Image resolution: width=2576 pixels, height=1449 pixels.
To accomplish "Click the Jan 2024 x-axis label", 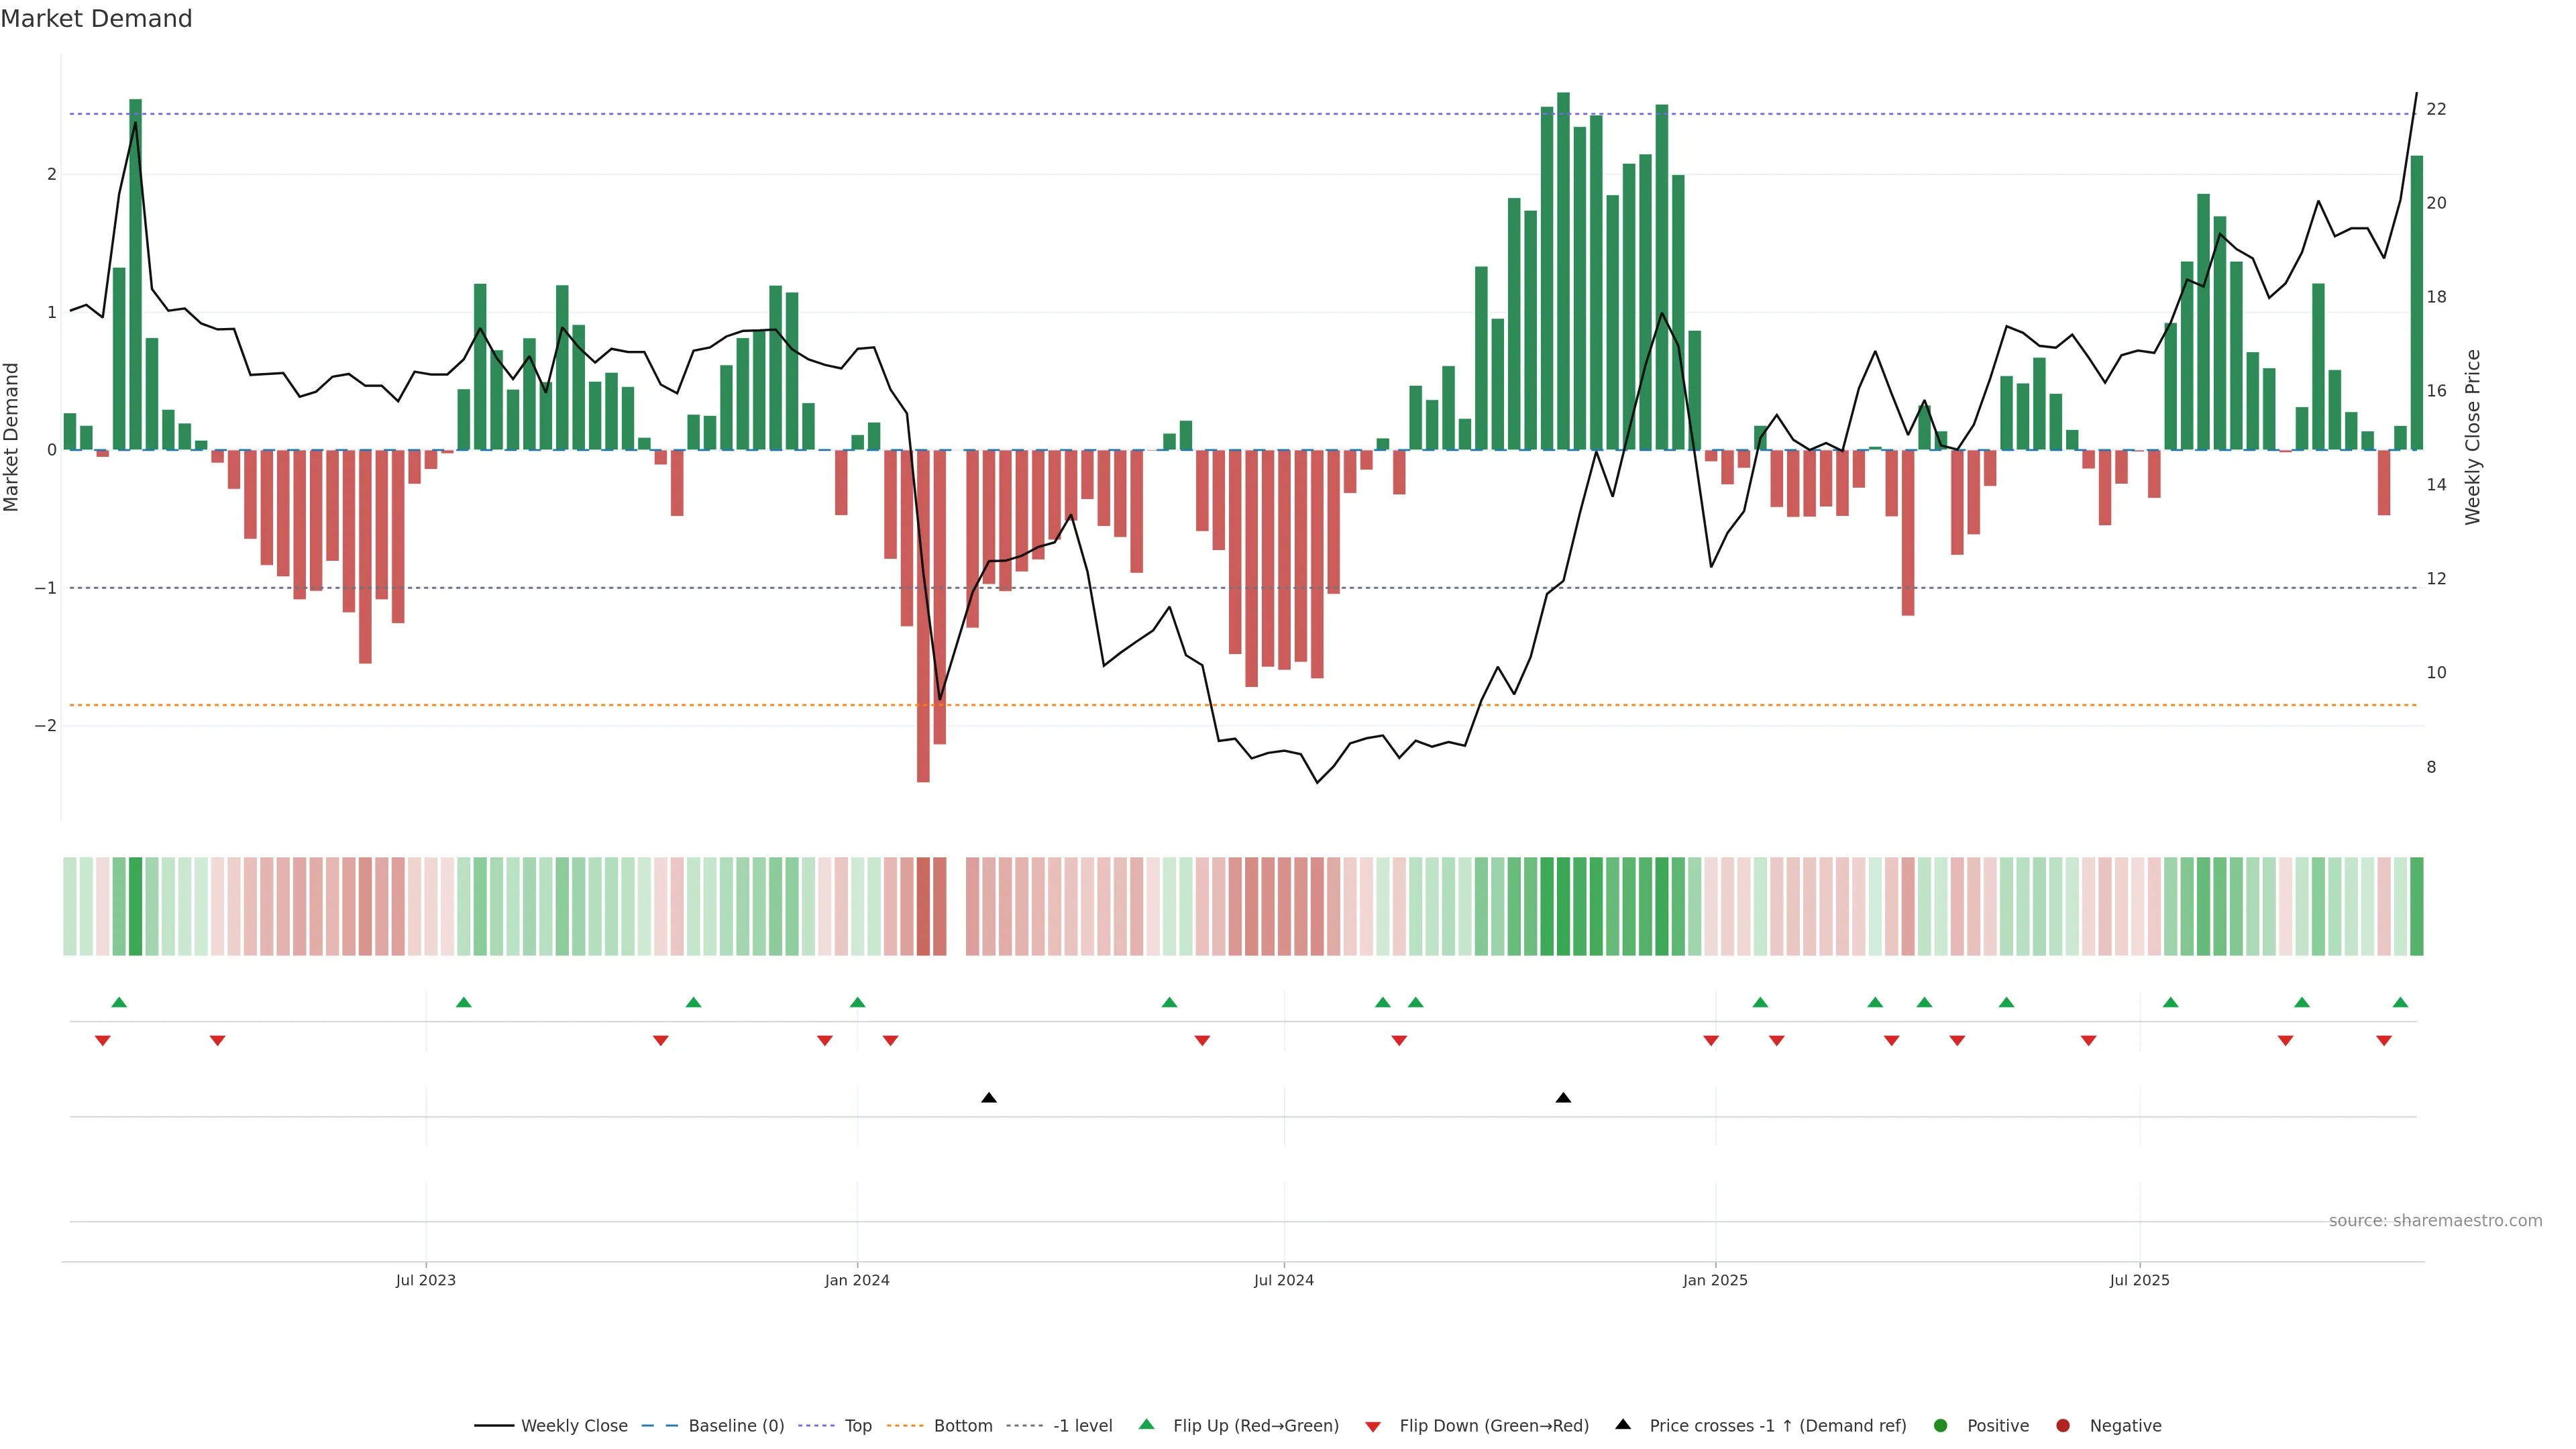I will [857, 1281].
